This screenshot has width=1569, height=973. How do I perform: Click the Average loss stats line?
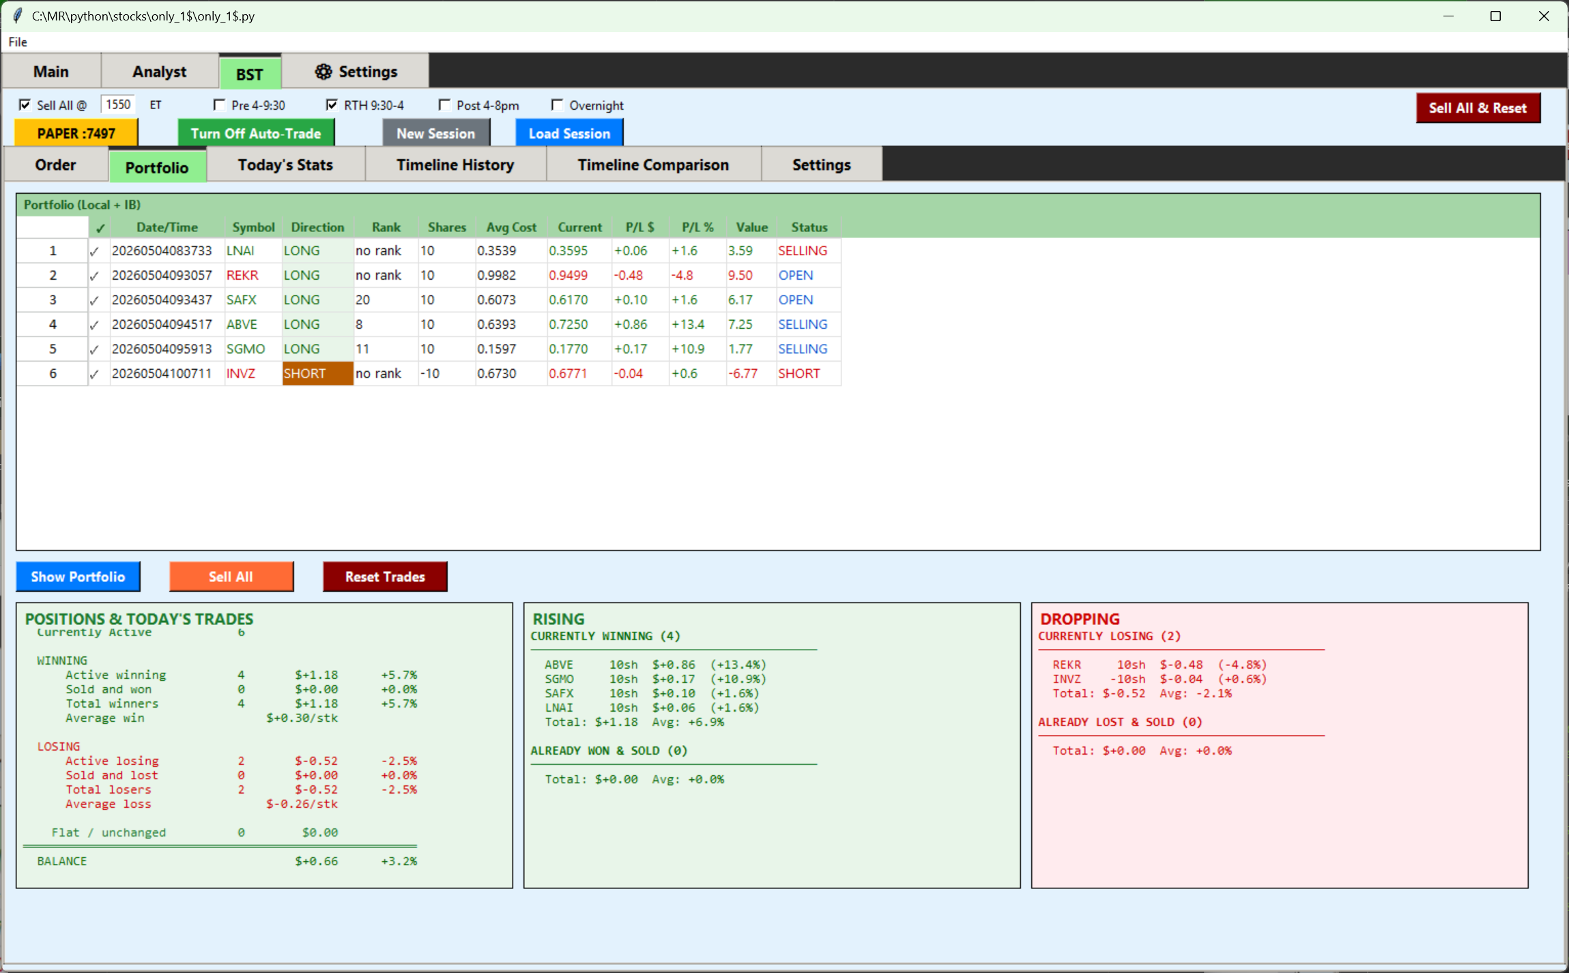(202, 804)
